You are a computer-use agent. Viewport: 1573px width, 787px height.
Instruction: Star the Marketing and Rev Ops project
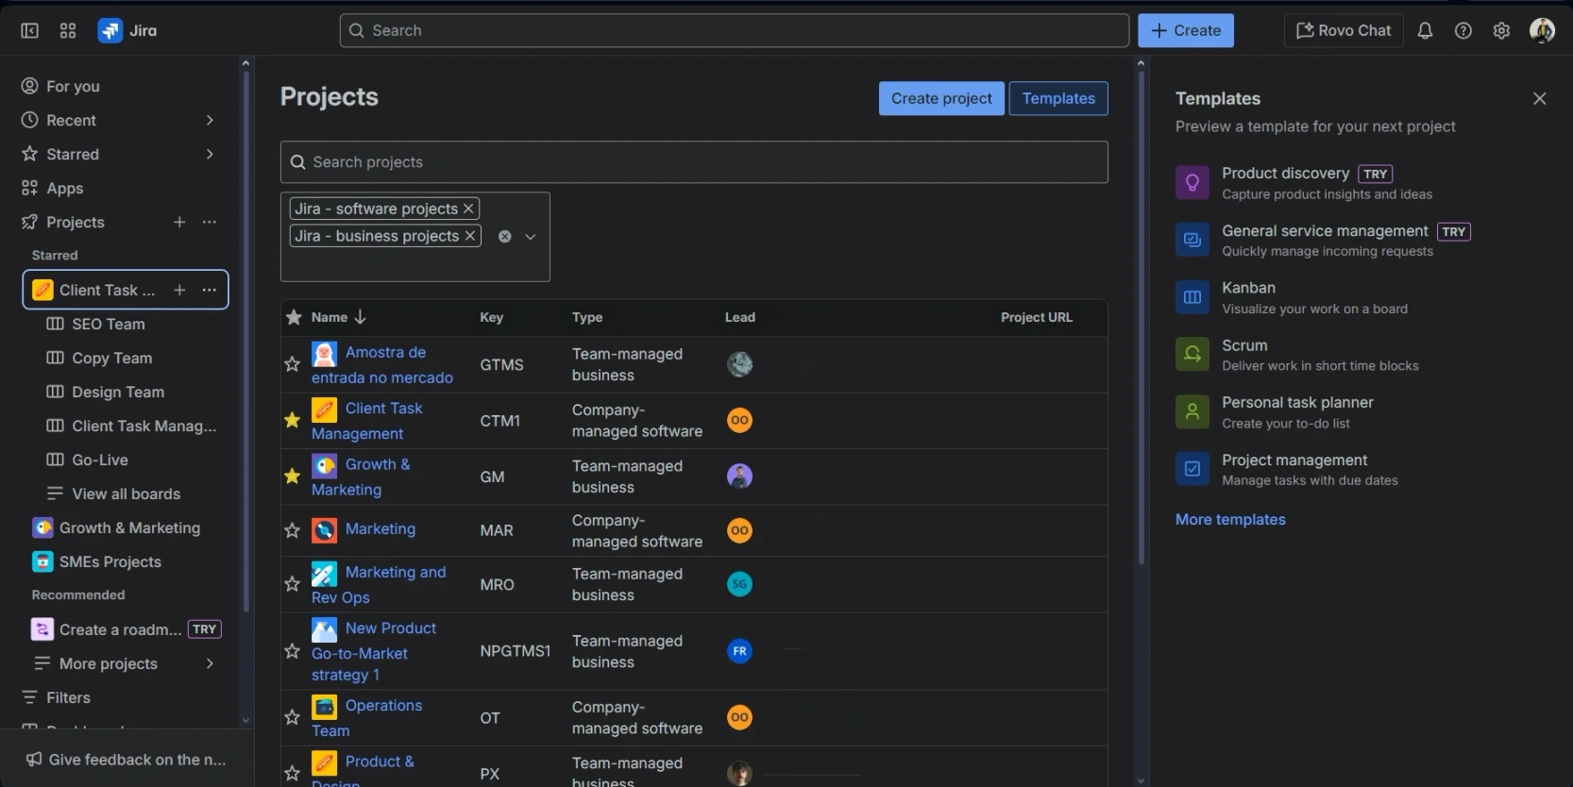point(293,584)
